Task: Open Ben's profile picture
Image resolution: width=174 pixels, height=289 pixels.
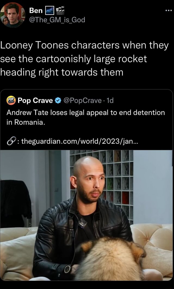Action: coord(13,15)
